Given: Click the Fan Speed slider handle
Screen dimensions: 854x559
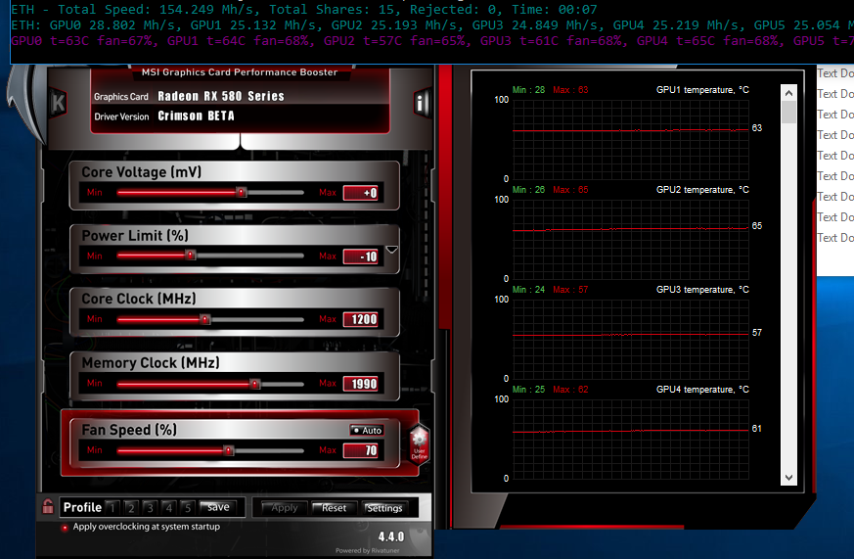Looking at the screenshot, I should [x=229, y=450].
